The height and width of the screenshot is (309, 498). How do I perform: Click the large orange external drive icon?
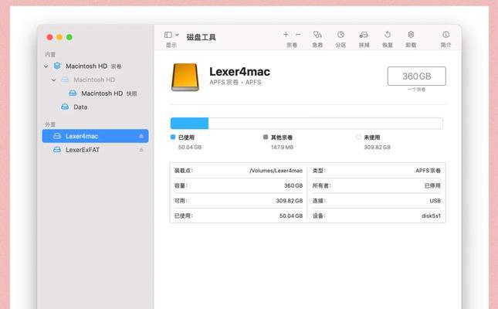[185, 77]
